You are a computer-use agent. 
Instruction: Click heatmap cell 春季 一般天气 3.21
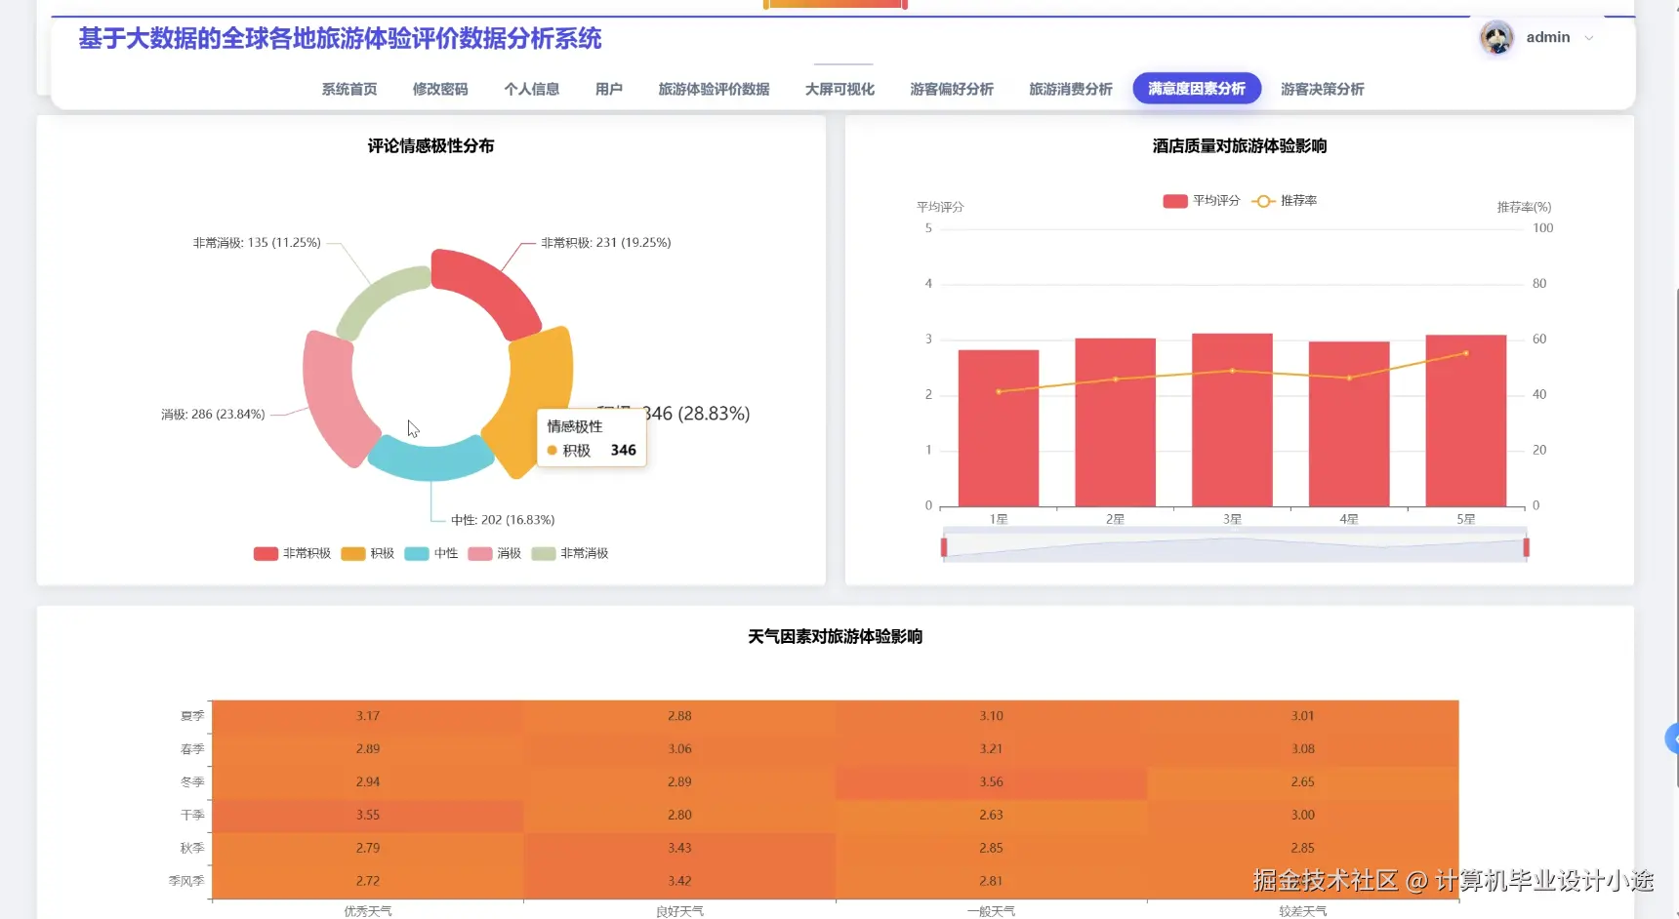tap(991, 749)
